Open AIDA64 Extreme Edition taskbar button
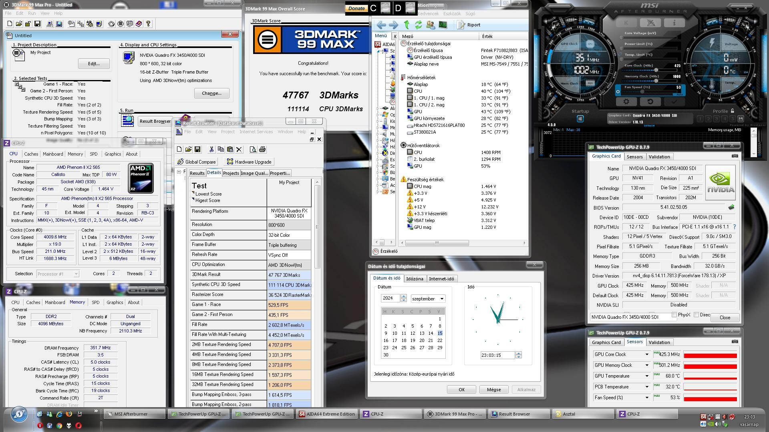The width and height of the screenshot is (769, 432). [327, 414]
